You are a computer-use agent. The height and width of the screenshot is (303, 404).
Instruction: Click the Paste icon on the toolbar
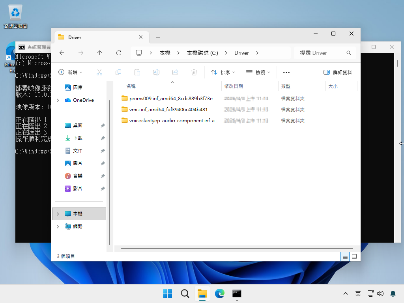coord(137,72)
